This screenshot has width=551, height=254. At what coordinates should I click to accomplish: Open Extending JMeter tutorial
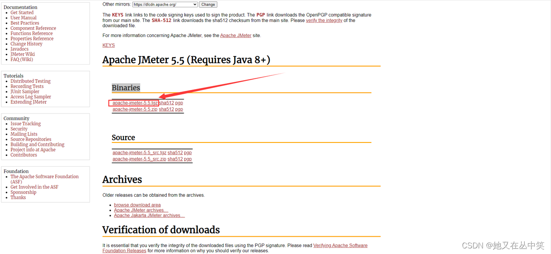pos(28,102)
